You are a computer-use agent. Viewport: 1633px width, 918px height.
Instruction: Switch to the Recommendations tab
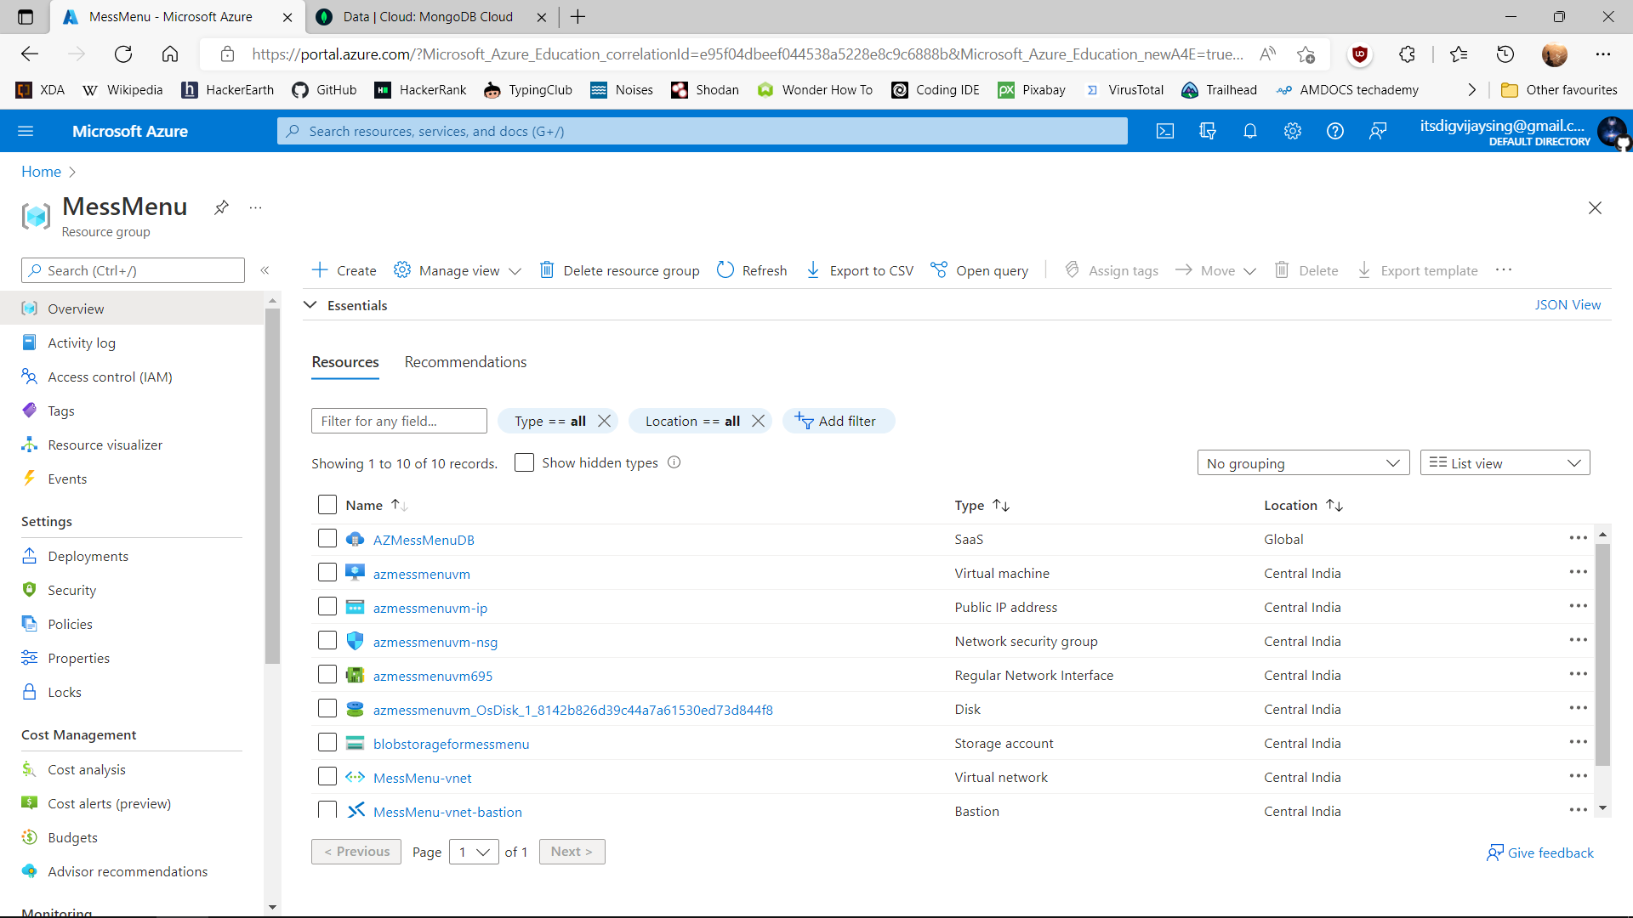point(465,361)
